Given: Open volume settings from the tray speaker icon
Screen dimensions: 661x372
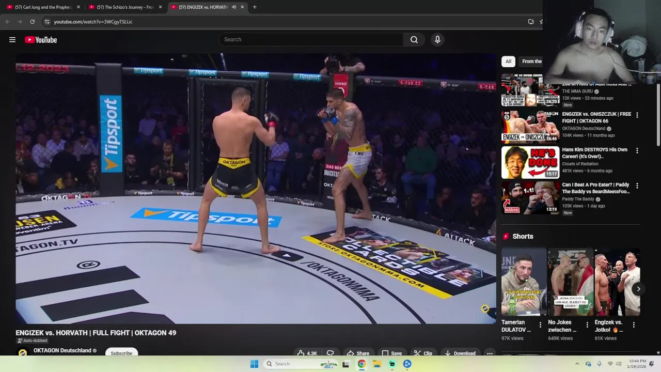Looking at the screenshot, I should [x=619, y=364].
